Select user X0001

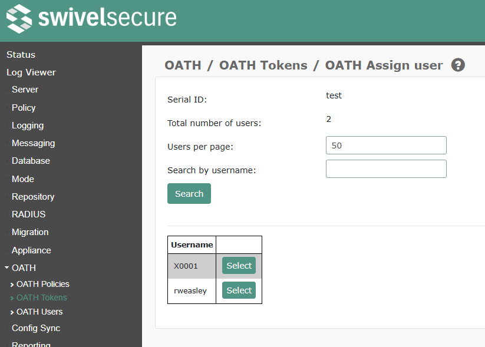coord(239,265)
